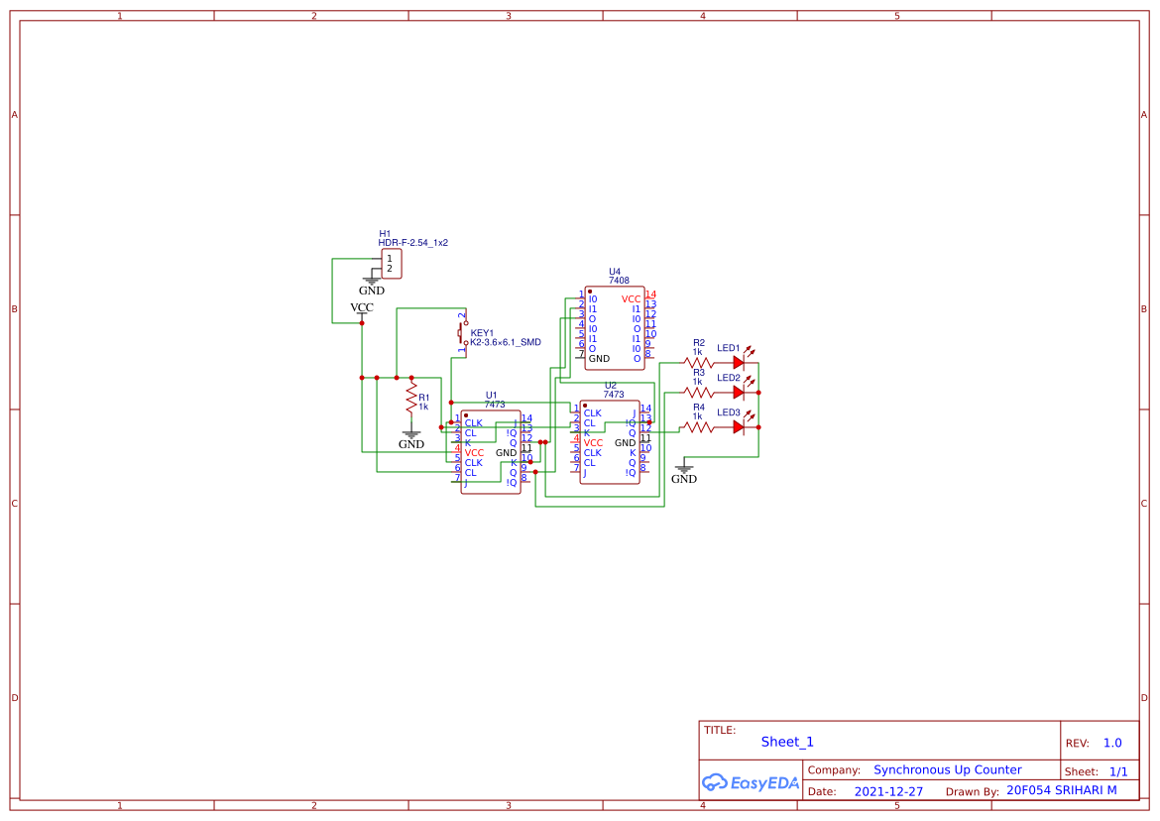The height and width of the screenshot is (821, 1160).
Task: Click the drawn by name 20F054 SRIHARI M
Action: point(1061,790)
